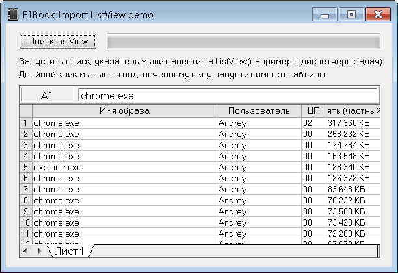Select row header 10

[x=25, y=222]
